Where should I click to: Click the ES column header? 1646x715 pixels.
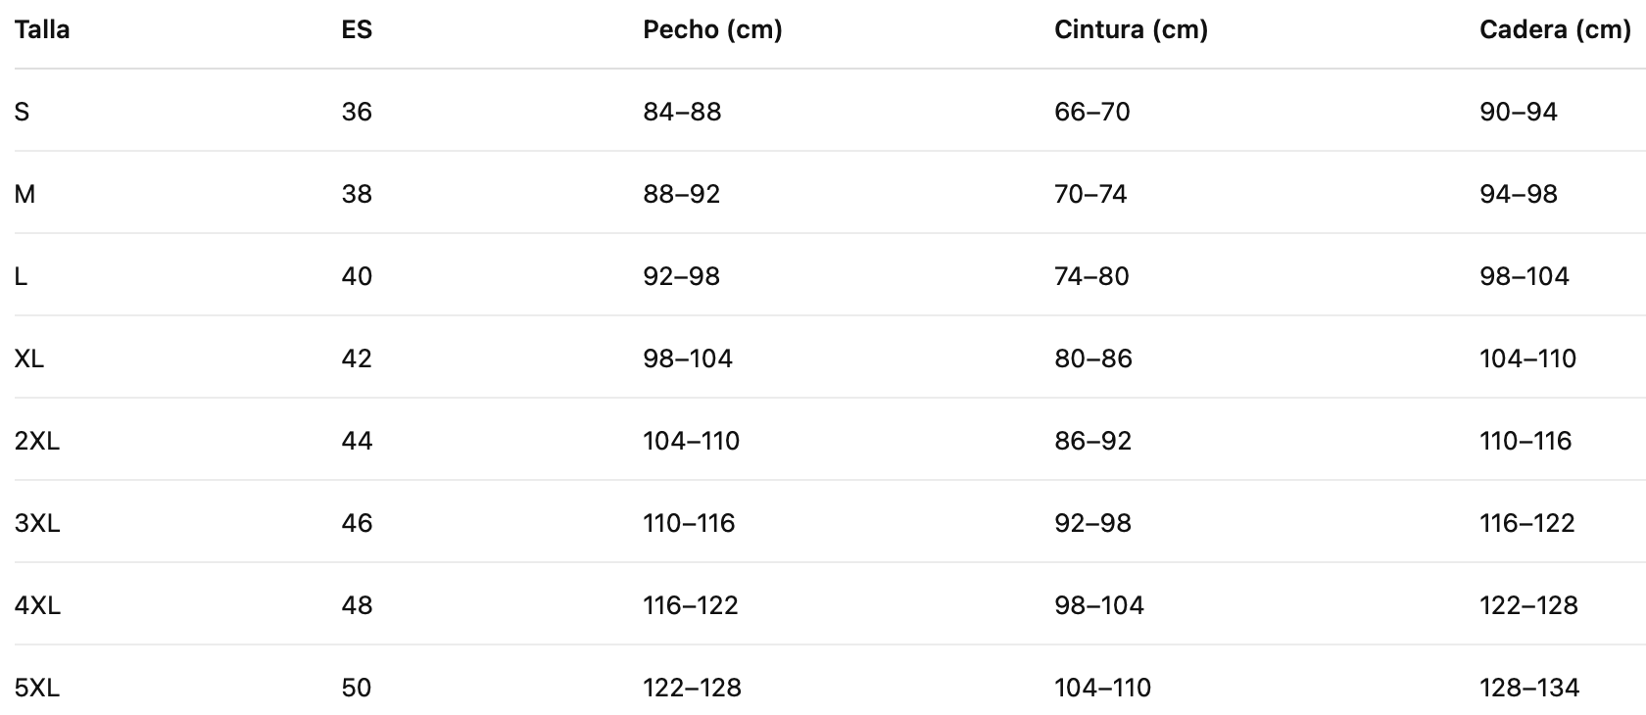point(357,30)
